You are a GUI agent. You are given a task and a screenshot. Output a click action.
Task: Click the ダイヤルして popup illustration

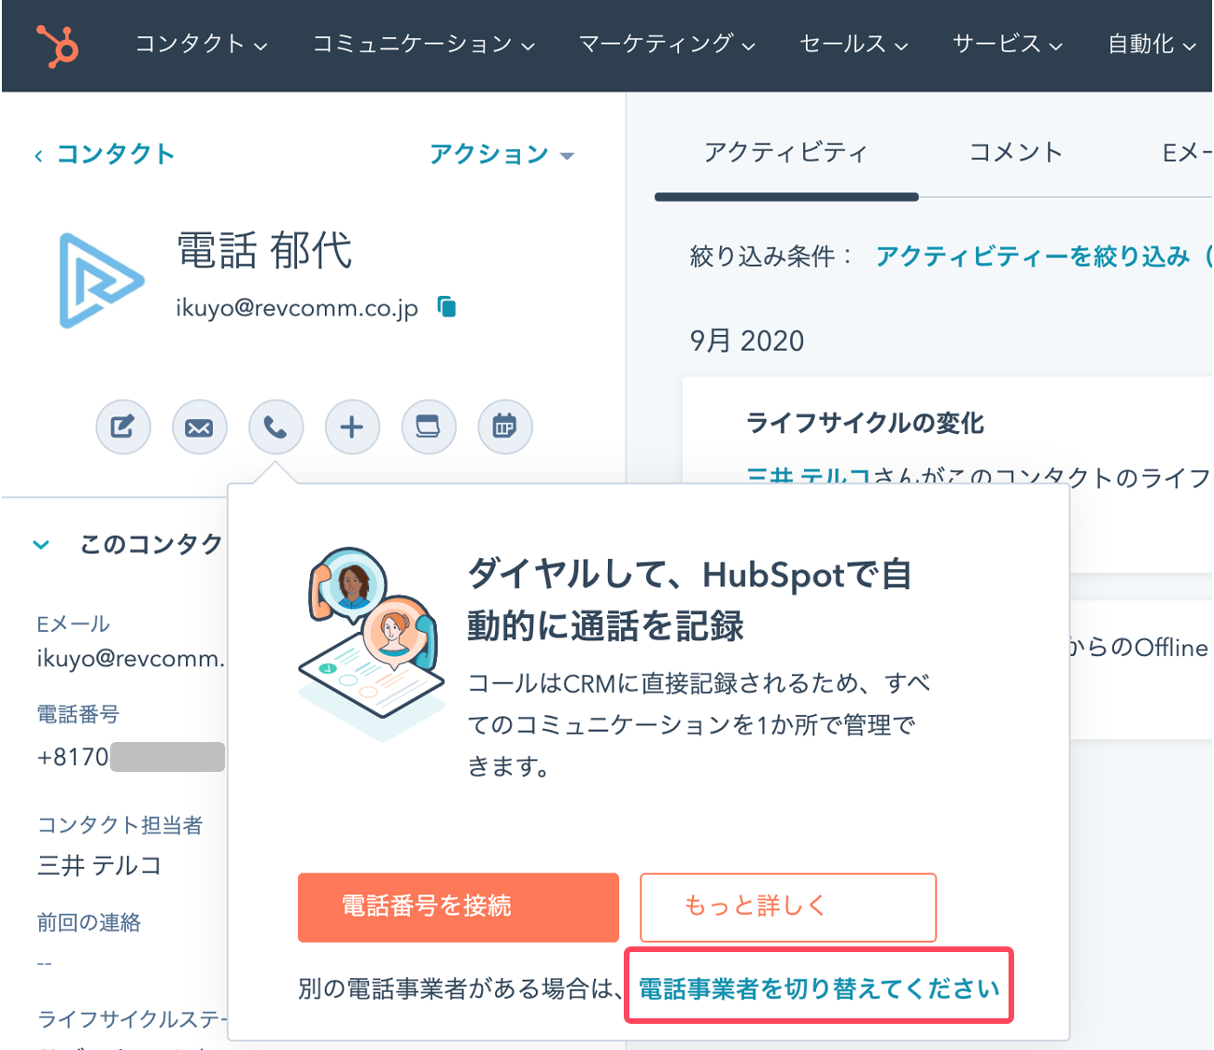371,644
